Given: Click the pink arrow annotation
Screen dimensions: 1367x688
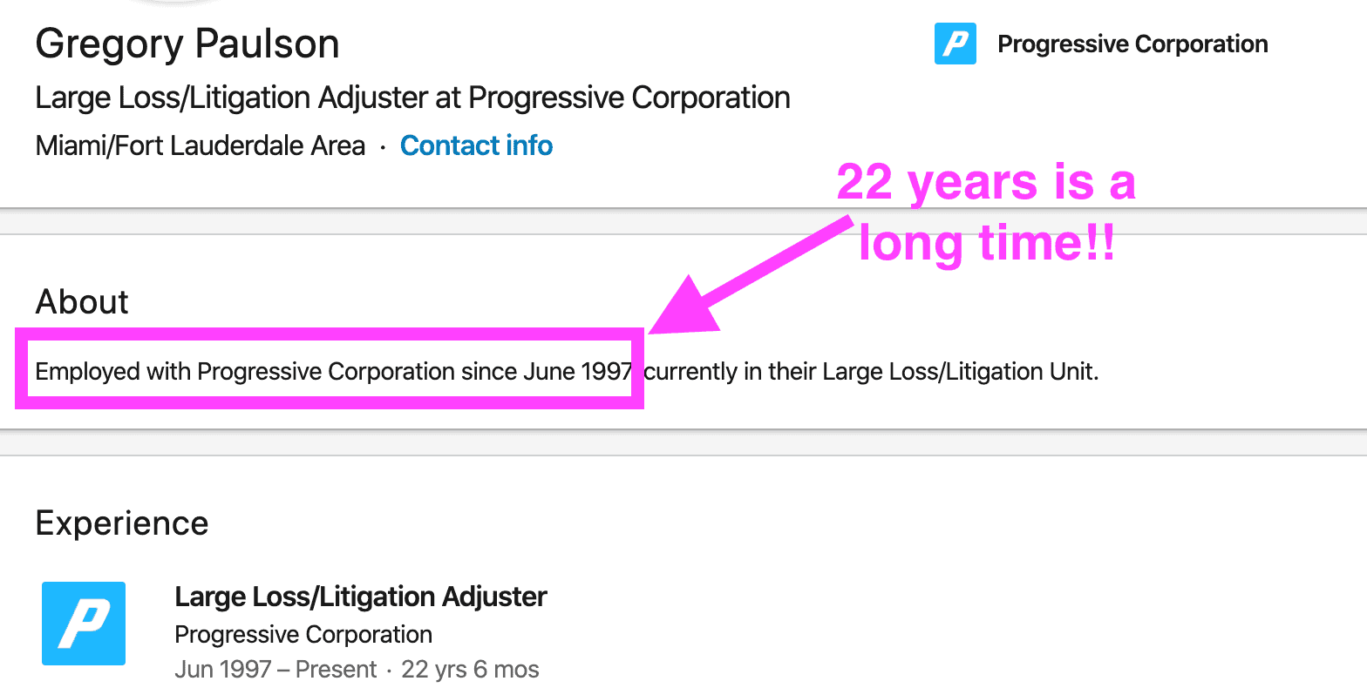Looking at the screenshot, I should click(x=750, y=278).
